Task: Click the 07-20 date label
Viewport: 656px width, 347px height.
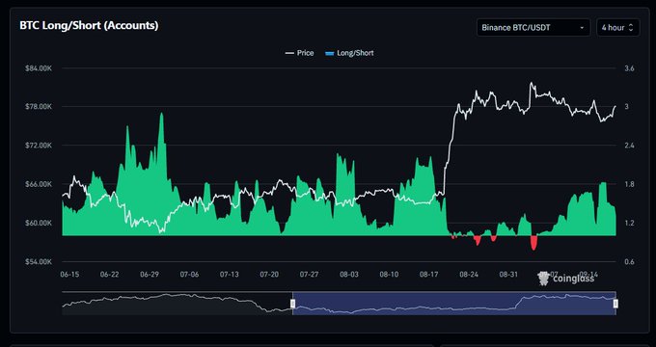Action: (x=269, y=275)
